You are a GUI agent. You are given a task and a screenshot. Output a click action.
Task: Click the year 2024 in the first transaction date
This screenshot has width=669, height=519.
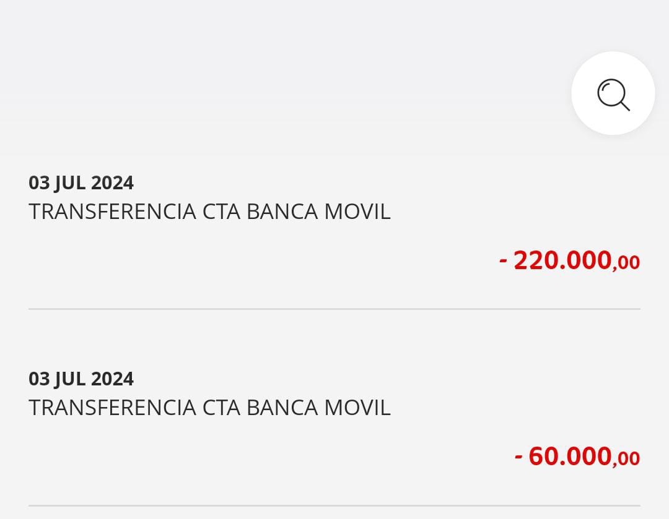pos(112,183)
